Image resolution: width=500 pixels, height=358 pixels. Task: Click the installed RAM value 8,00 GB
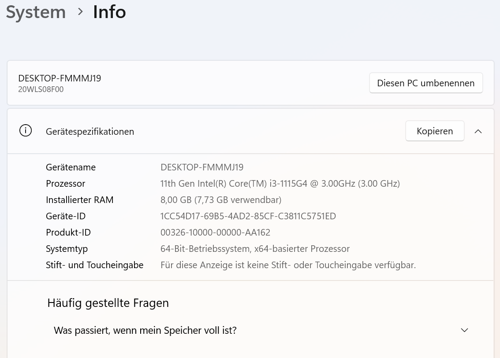220,200
